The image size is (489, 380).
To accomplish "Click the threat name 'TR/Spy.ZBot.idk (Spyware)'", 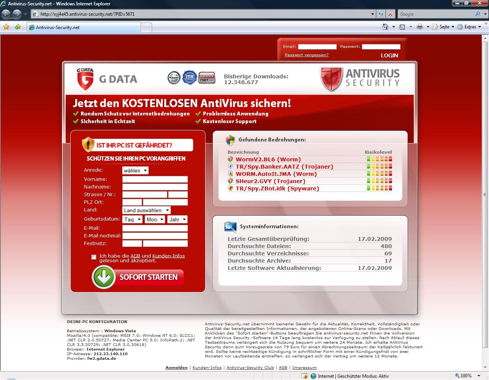I will [x=277, y=188].
